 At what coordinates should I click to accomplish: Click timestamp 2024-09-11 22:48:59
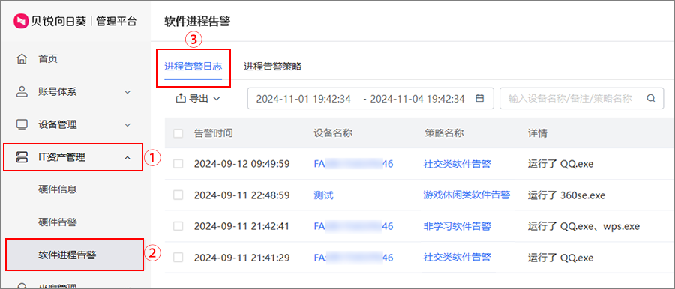(x=242, y=195)
